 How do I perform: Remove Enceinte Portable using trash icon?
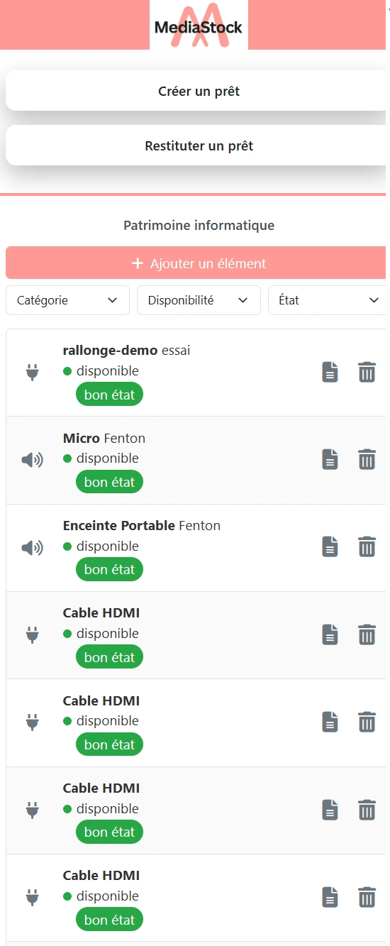[367, 546]
